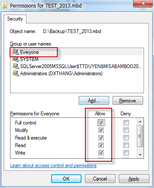Open the Security tab

pos(15,19)
